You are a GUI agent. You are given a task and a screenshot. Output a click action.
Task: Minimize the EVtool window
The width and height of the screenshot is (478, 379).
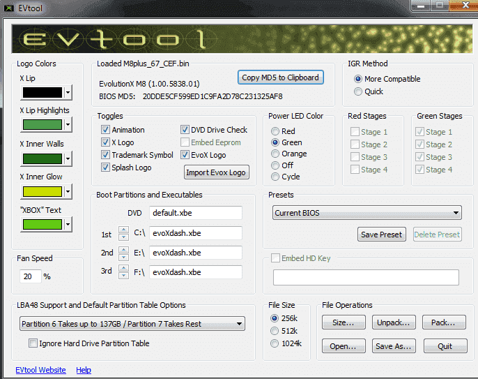coord(421,6)
